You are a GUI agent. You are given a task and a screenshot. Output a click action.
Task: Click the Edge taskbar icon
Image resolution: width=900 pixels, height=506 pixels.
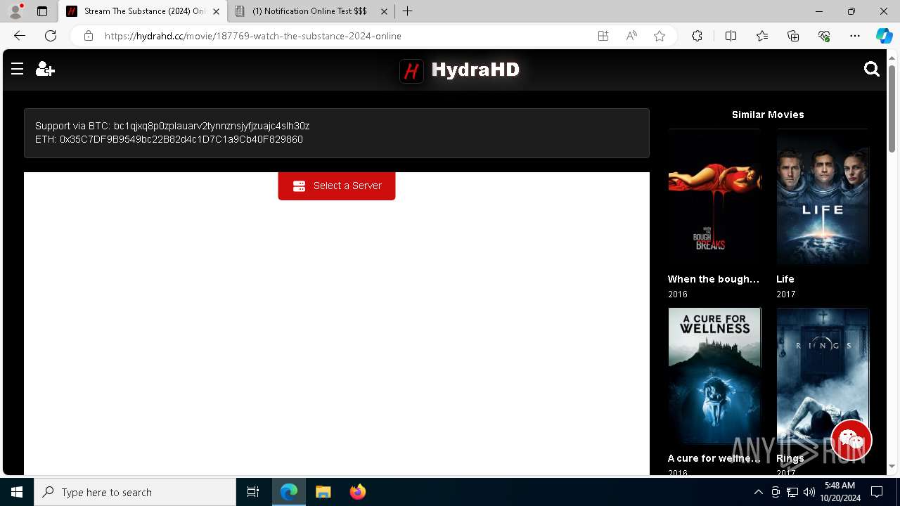[289, 492]
